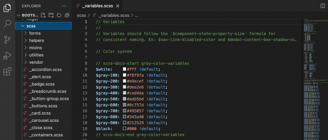Collapse all folders in Explorer
Viewport: 328px width, 140px height.
pyautogui.click(x=67, y=15)
